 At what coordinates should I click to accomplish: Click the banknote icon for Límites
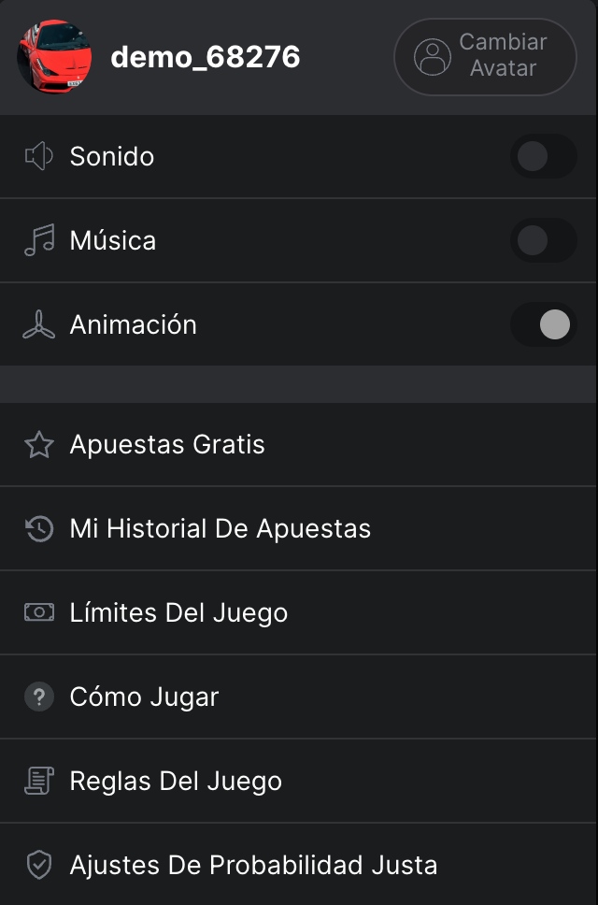pos(39,611)
